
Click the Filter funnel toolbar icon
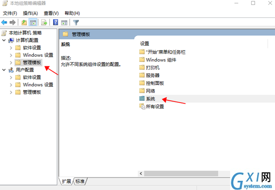76,22
